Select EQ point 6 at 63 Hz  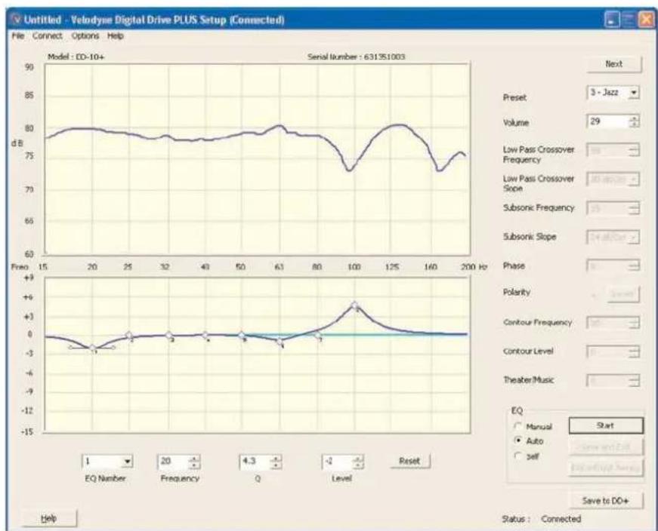coord(280,342)
